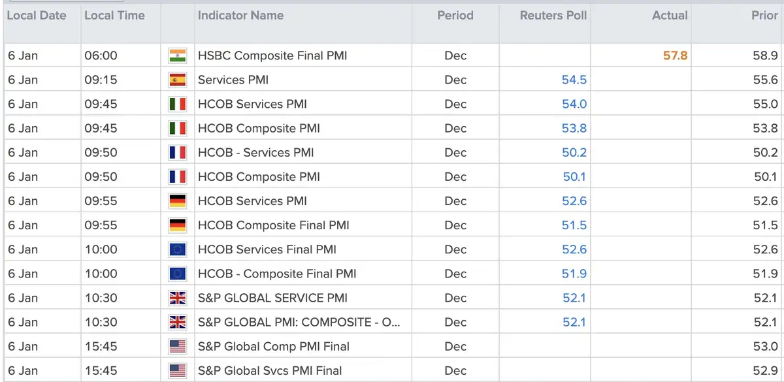Open Spain's Services PMI indicator name

[233, 80]
